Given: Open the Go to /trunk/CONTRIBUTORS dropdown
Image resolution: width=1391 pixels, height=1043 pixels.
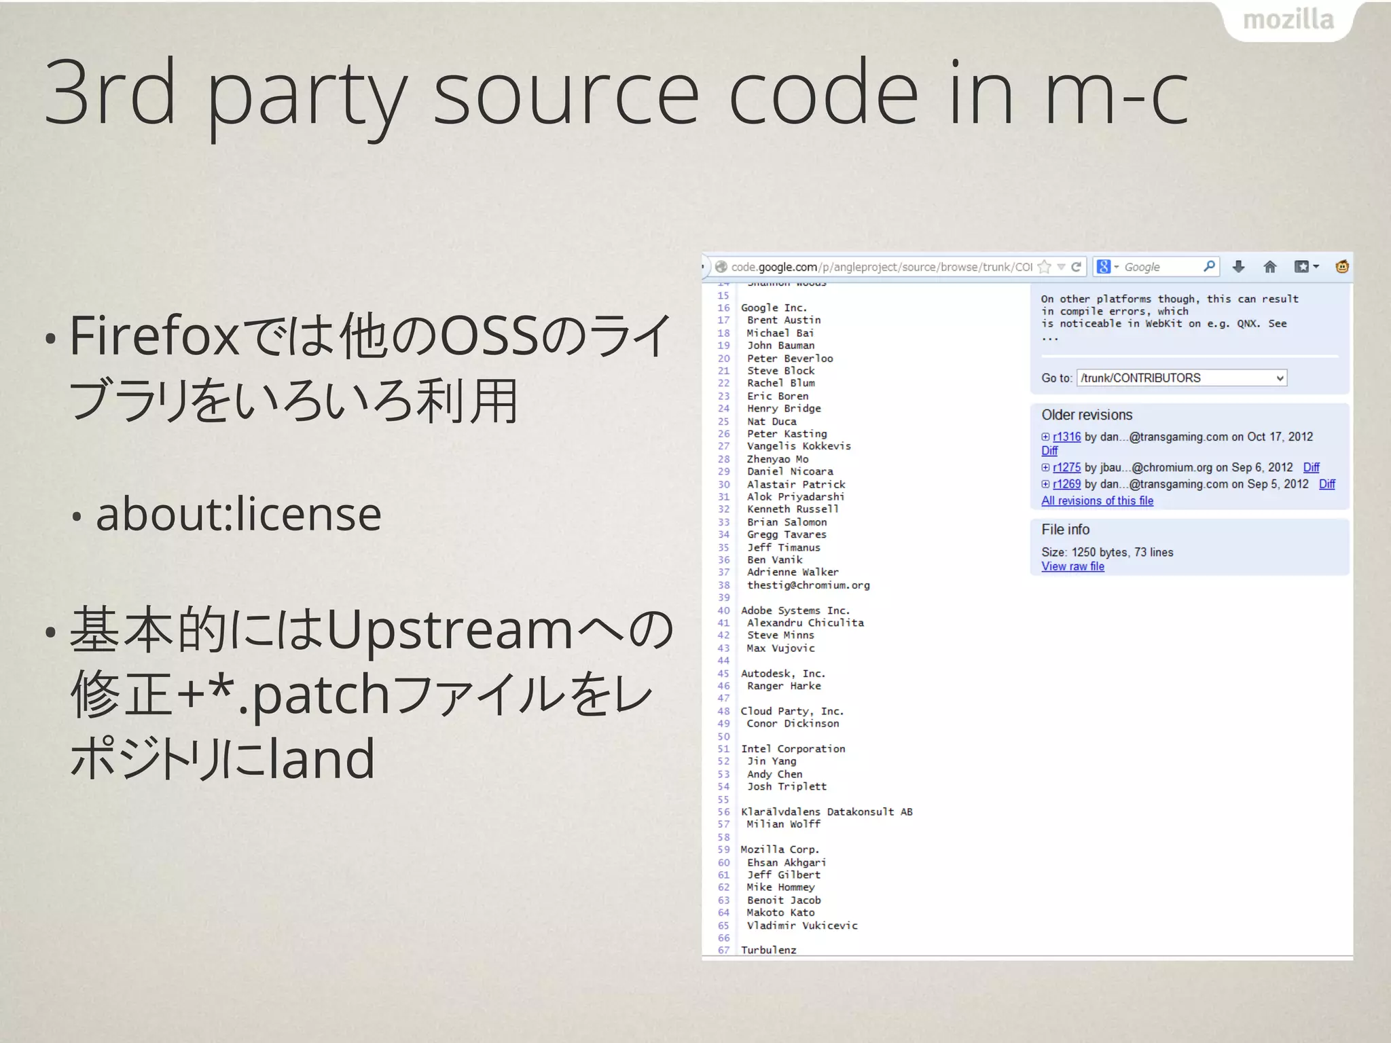Looking at the screenshot, I should (x=1182, y=378).
